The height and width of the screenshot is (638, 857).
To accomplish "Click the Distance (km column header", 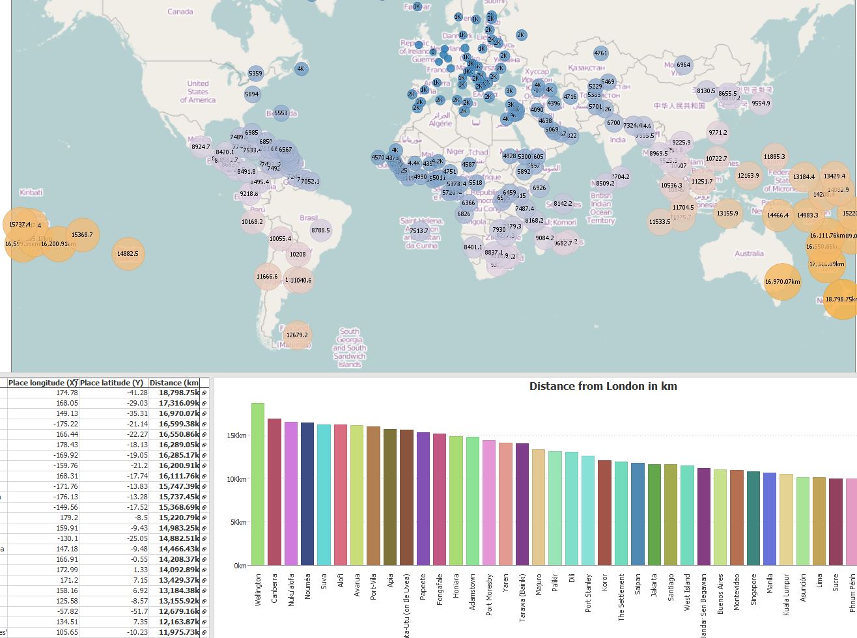I will 174,383.
